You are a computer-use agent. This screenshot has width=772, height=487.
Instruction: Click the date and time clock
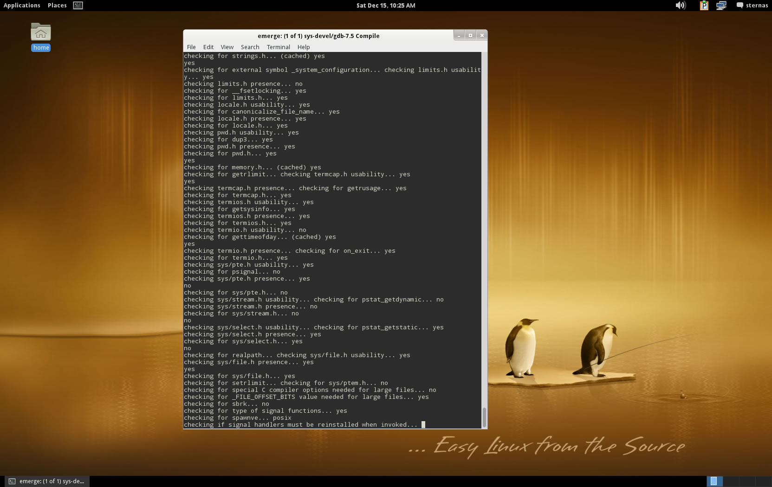pyautogui.click(x=386, y=6)
